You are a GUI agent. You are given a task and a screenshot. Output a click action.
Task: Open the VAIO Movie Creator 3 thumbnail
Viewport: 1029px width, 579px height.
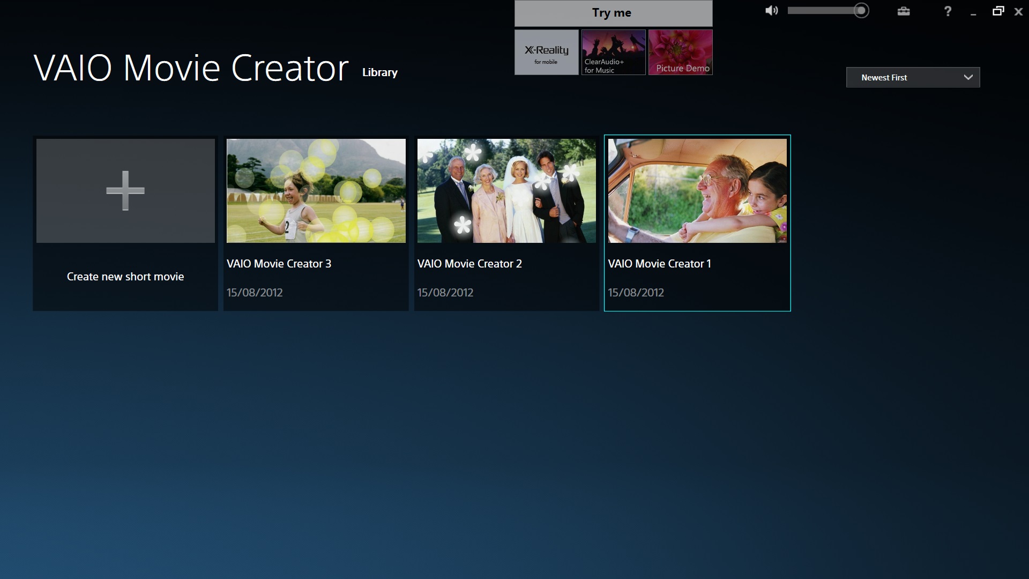pyautogui.click(x=316, y=191)
